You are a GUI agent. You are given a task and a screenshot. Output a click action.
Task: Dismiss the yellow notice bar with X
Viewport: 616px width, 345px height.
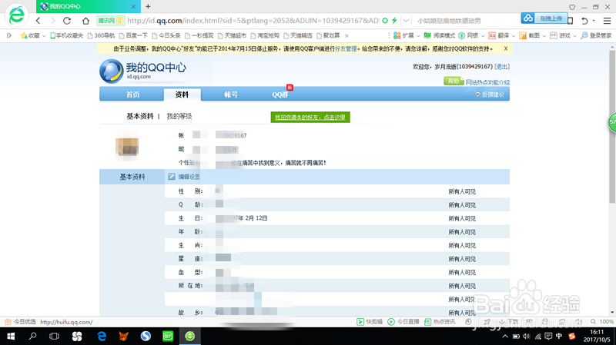click(506, 48)
